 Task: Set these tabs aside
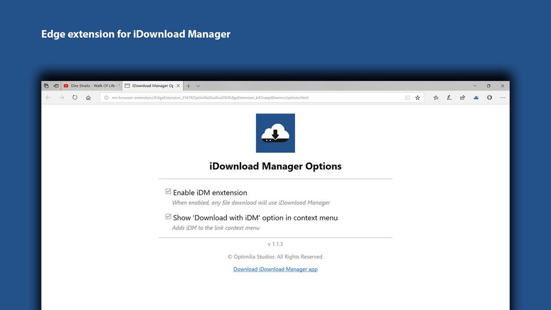(x=56, y=86)
